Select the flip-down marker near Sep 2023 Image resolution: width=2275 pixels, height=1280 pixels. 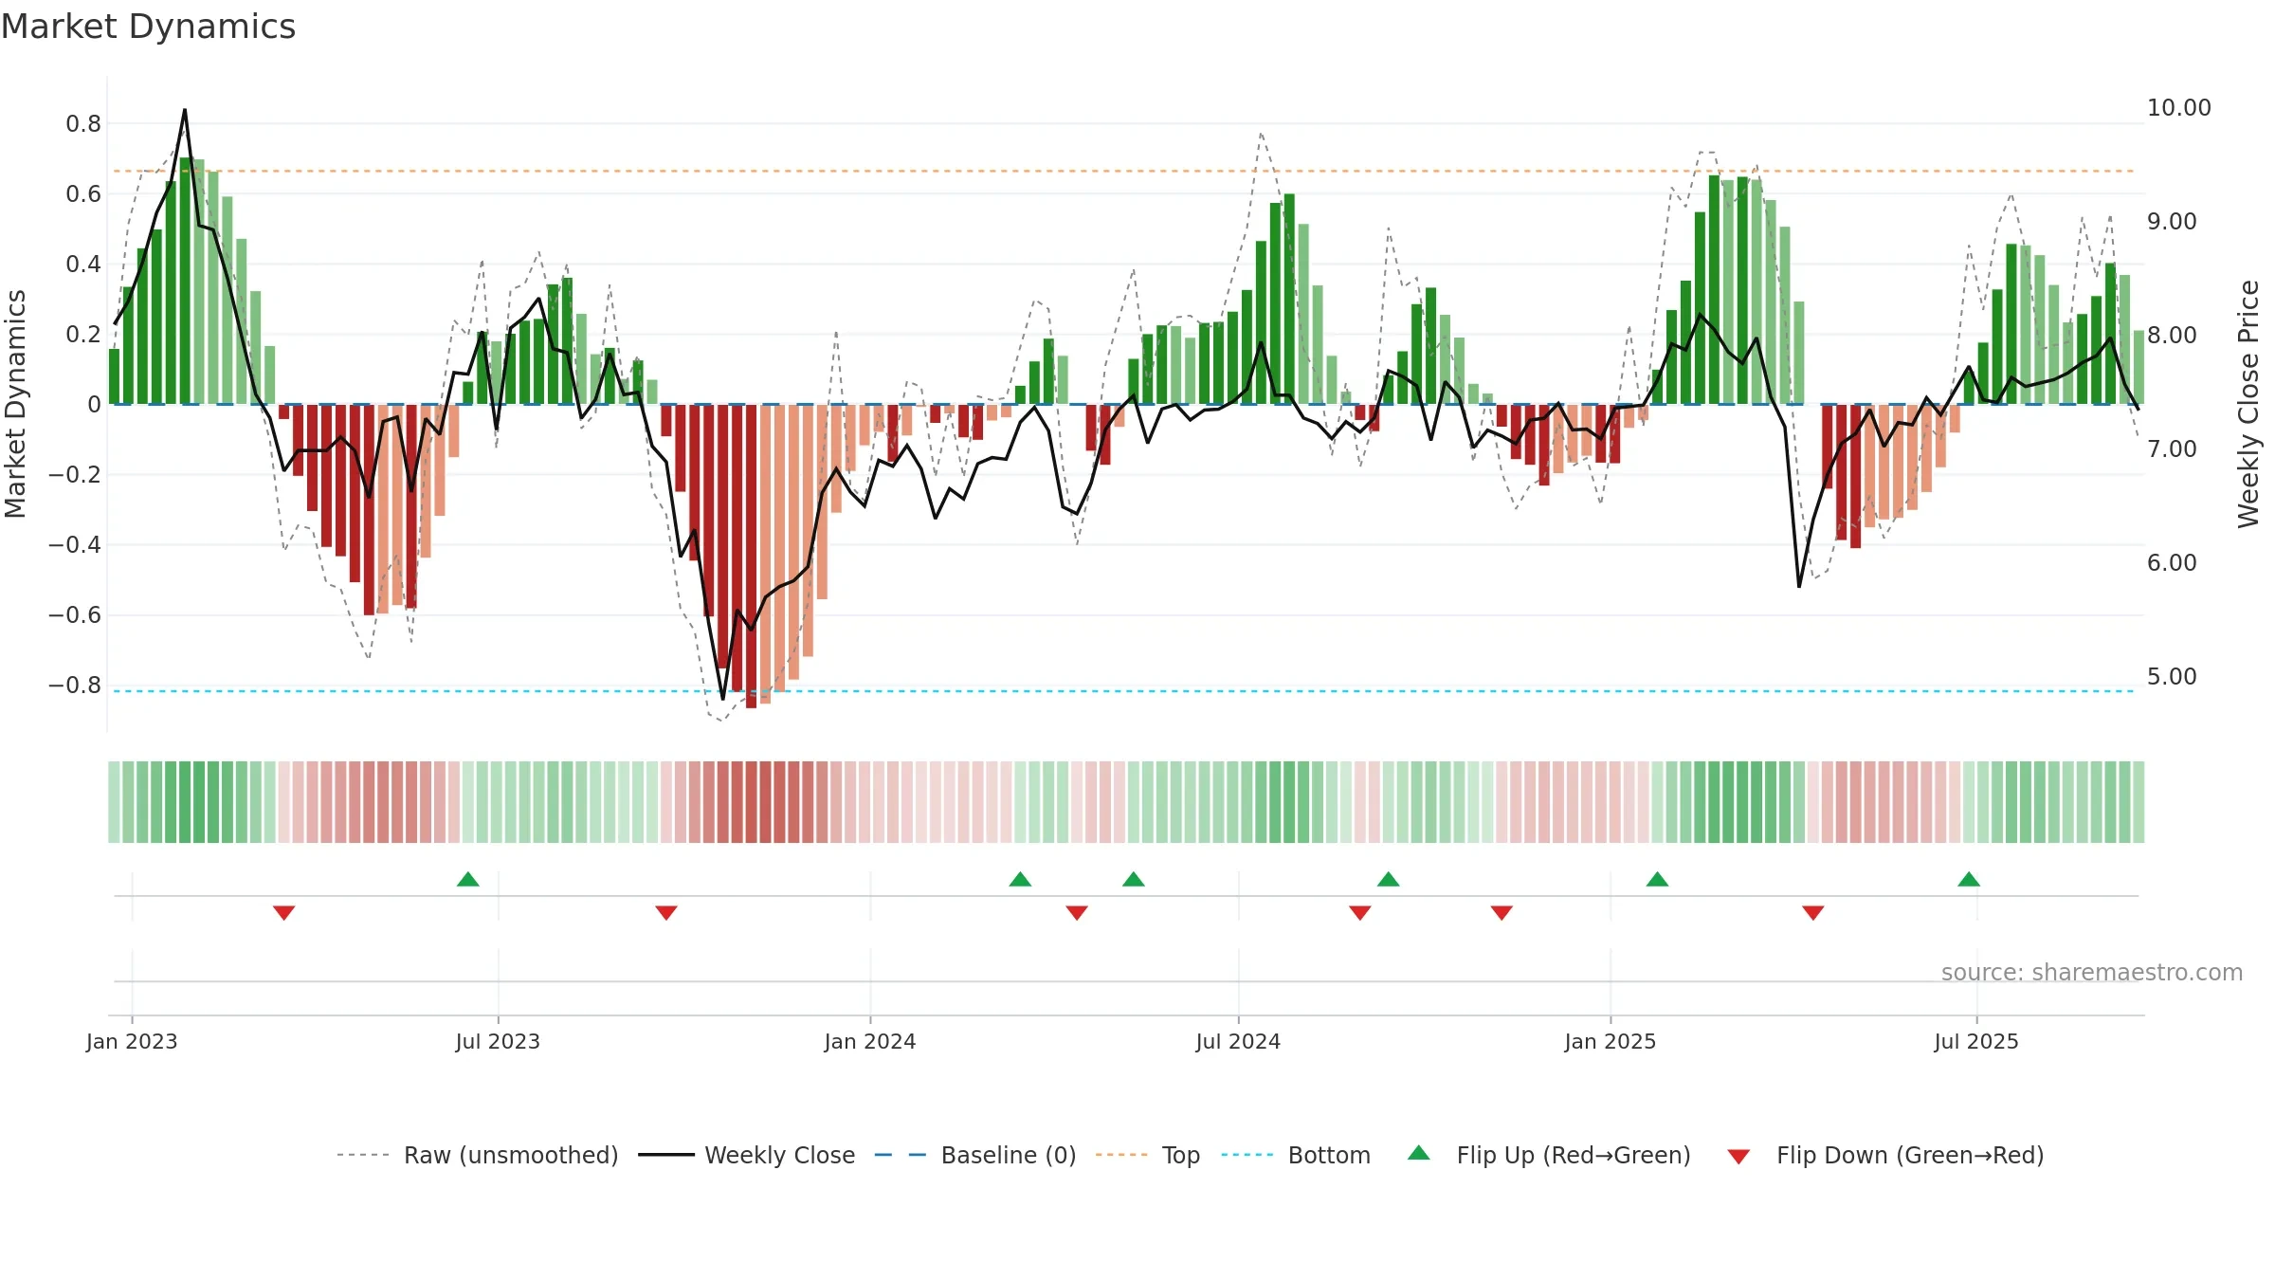point(666,912)
